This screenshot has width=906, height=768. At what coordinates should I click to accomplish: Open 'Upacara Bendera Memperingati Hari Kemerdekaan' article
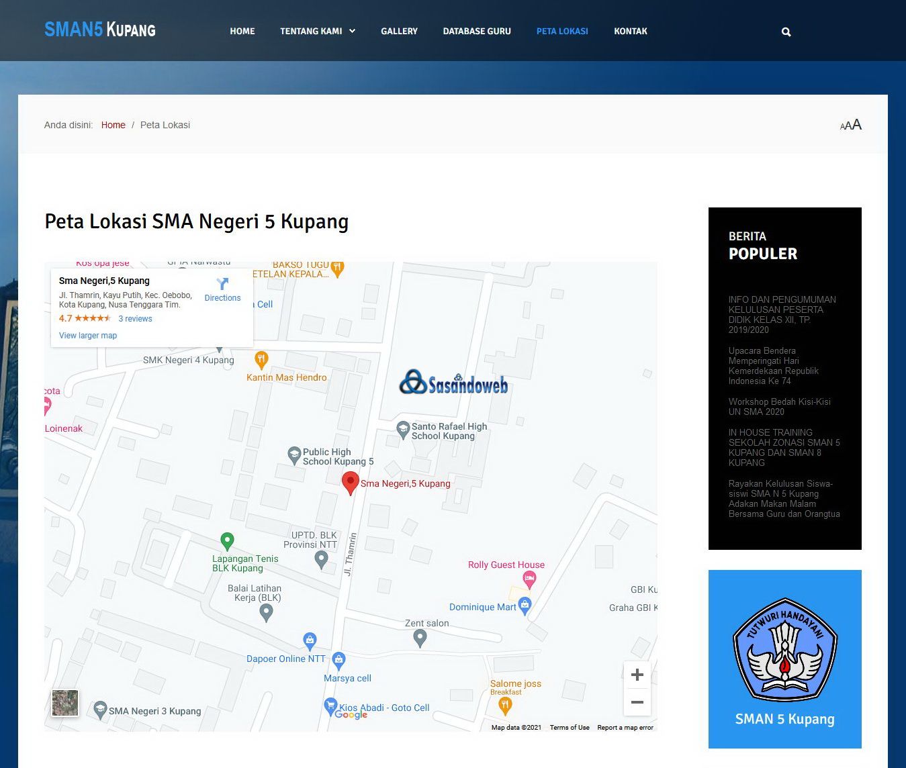[774, 365]
